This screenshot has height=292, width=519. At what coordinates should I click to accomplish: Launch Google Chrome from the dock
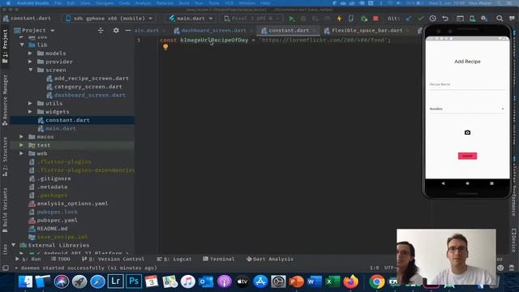click(376, 282)
